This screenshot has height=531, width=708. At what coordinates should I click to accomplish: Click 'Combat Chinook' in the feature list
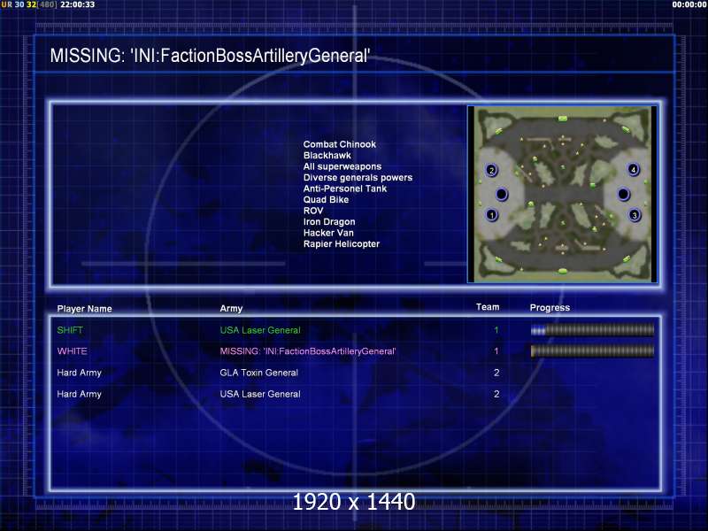click(x=340, y=144)
